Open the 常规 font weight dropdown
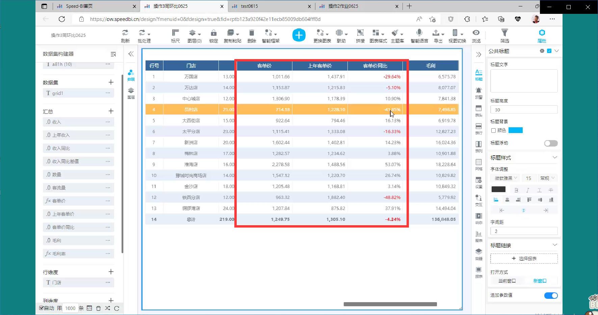Image resolution: width=598 pixels, height=315 pixels. pos(547,178)
